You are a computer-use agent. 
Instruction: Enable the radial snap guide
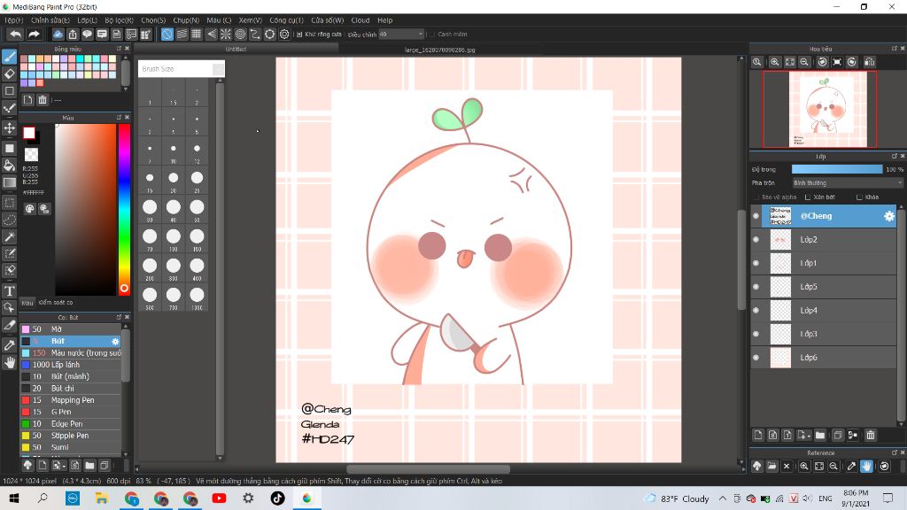tap(226, 35)
